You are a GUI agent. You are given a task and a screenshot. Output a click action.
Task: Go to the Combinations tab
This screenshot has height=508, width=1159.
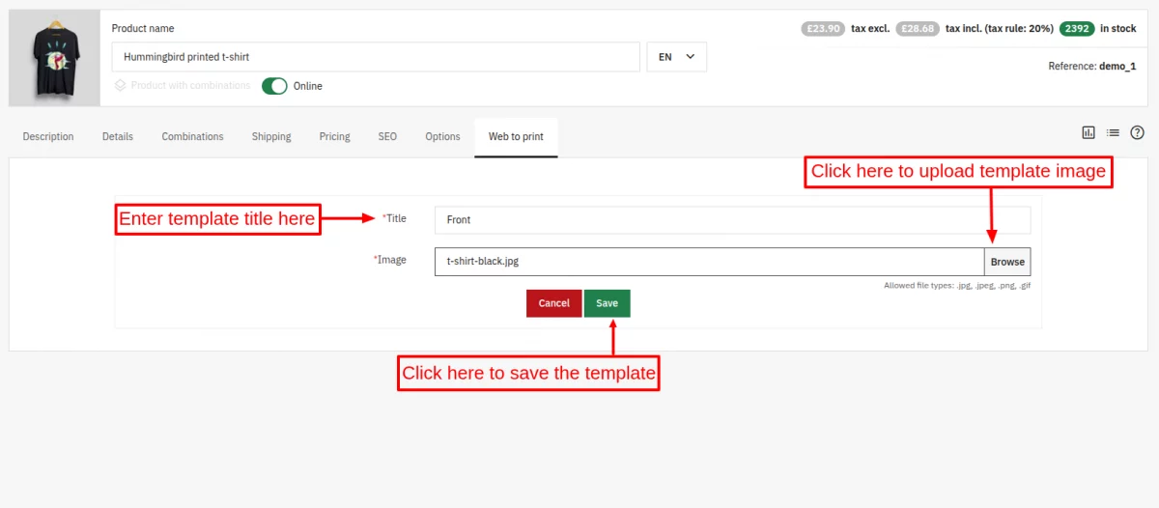tap(192, 136)
